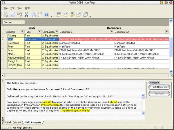Screen dimensions: 174x130
Task: Open the View menu
Action: pyautogui.click(x=20, y=8)
